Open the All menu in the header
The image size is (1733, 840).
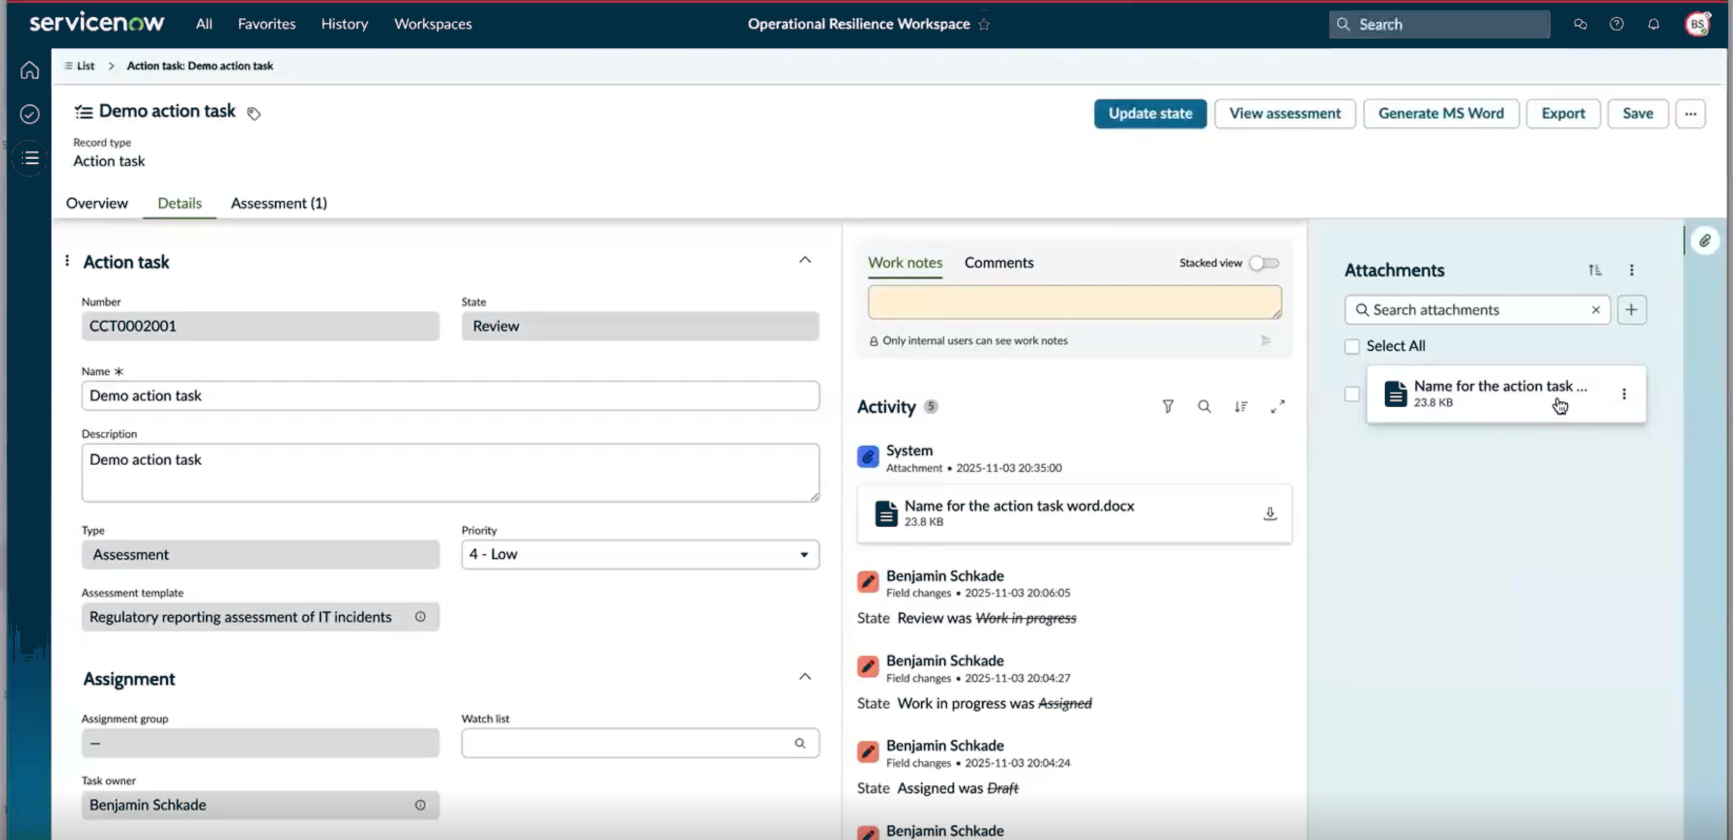click(204, 24)
